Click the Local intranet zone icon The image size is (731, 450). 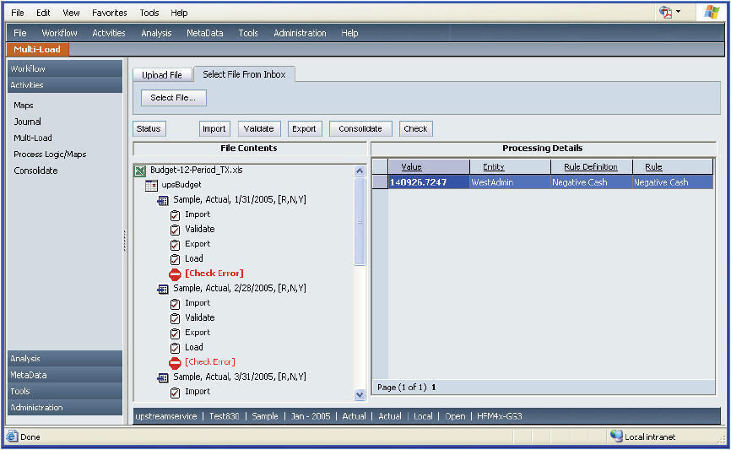[616, 436]
